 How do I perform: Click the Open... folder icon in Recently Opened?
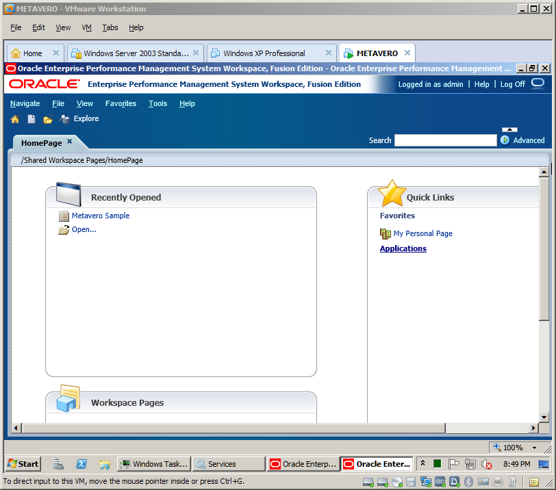(64, 230)
